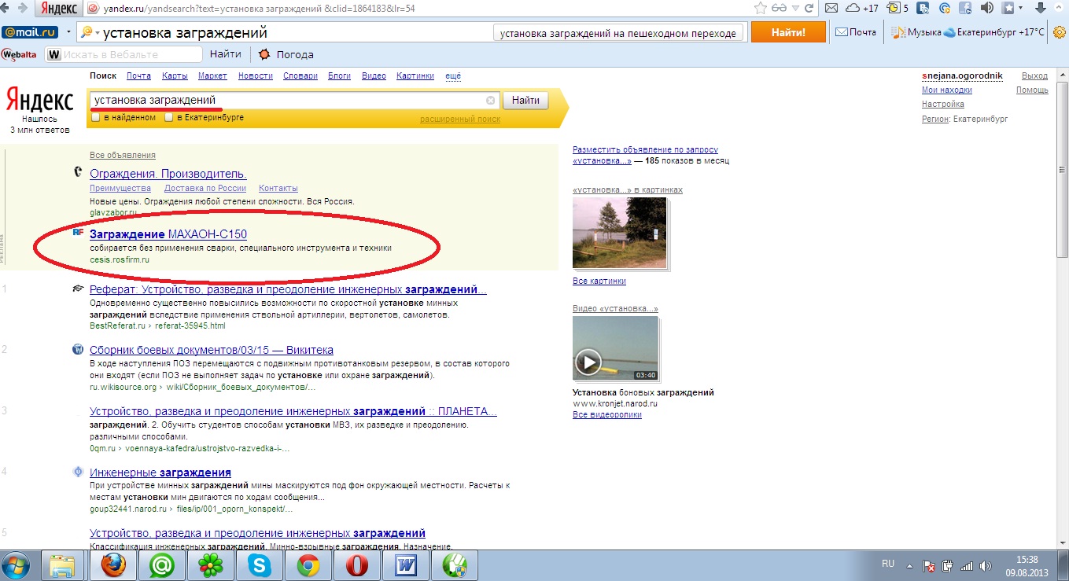
Task: Click the Яндекс logo on the page
Action: pyautogui.click(x=39, y=101)
